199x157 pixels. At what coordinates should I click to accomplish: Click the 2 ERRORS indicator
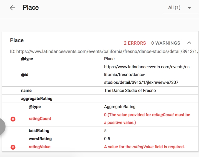pos(135,43)
